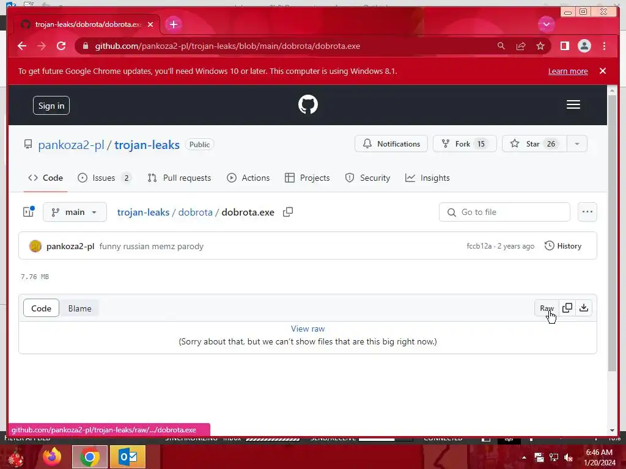Switch to the Code tab

pyautogui.click(x=45, y=178)
